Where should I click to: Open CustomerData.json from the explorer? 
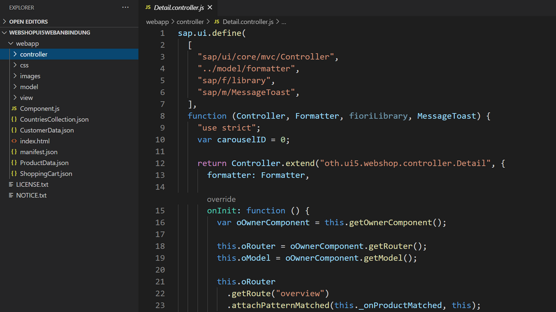coord(47,130)
